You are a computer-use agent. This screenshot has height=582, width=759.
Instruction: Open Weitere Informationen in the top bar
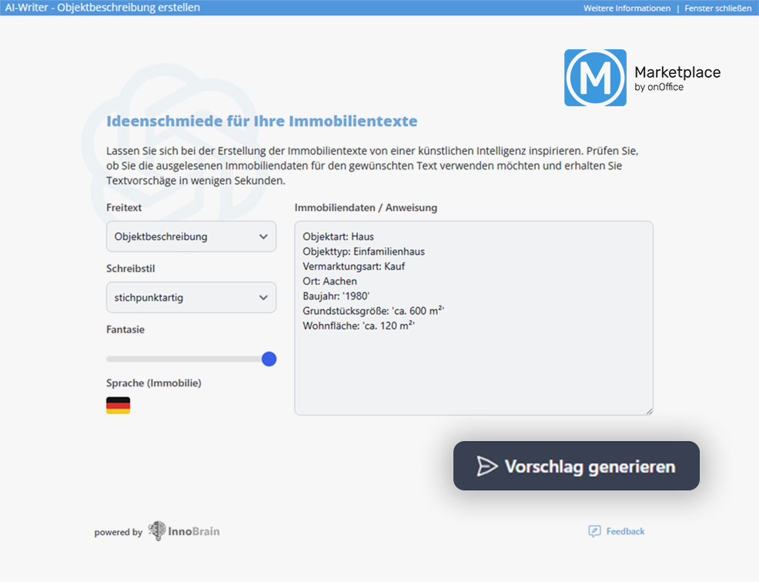(627, 8)
